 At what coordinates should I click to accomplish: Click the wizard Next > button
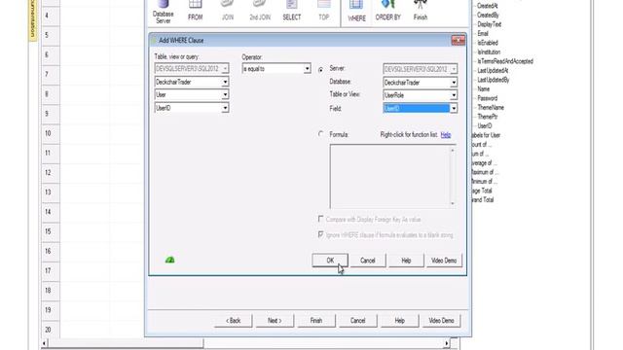click(275, 320)
